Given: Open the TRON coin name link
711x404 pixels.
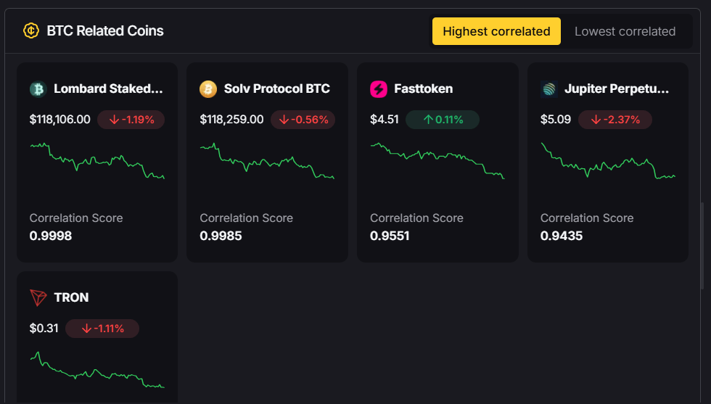Looking at the screenshot, I should tap(71, 298).
